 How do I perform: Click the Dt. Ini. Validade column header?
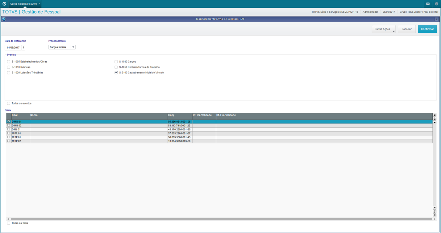tap(204, 116)
